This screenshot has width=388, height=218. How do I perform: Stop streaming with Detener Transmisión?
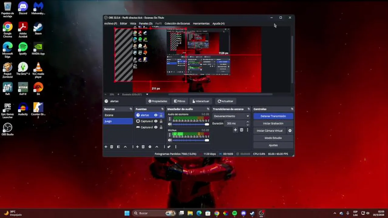click(x=273, y=116)
